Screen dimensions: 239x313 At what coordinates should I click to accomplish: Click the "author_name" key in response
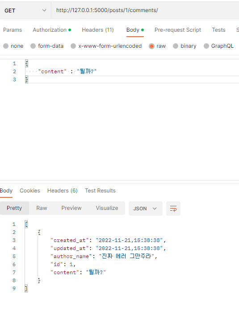[x=71, y=256]
